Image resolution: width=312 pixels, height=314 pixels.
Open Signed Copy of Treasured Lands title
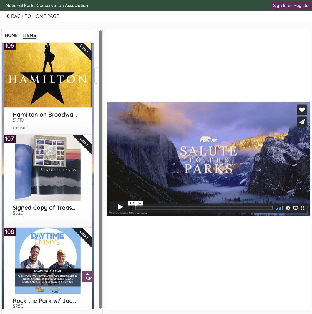44,208
